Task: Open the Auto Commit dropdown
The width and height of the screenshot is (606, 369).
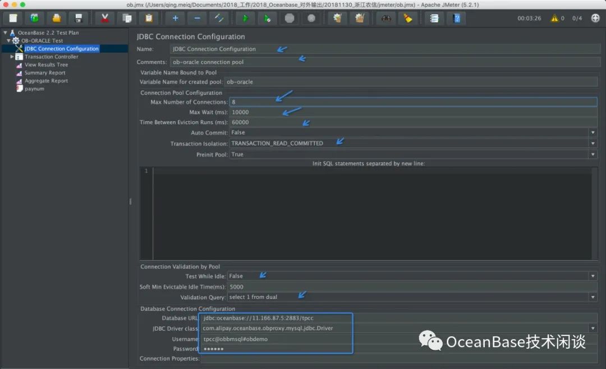Action: tap(593, 133)
